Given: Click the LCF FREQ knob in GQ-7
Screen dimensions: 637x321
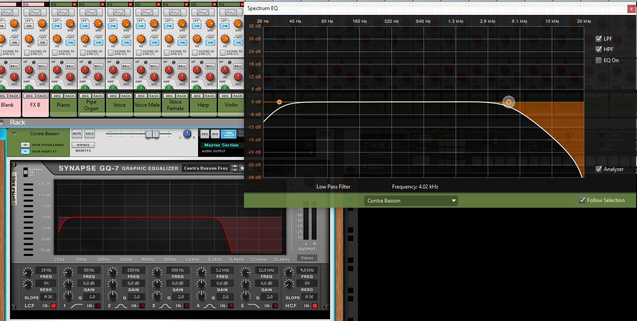Looking at the screenshot, I should point(28,272).
